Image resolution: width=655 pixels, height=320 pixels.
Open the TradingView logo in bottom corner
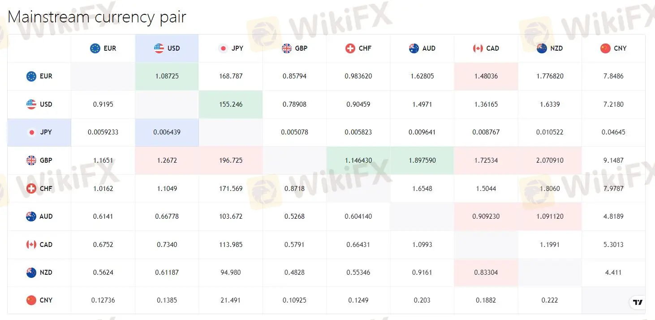tap(638, 303)
